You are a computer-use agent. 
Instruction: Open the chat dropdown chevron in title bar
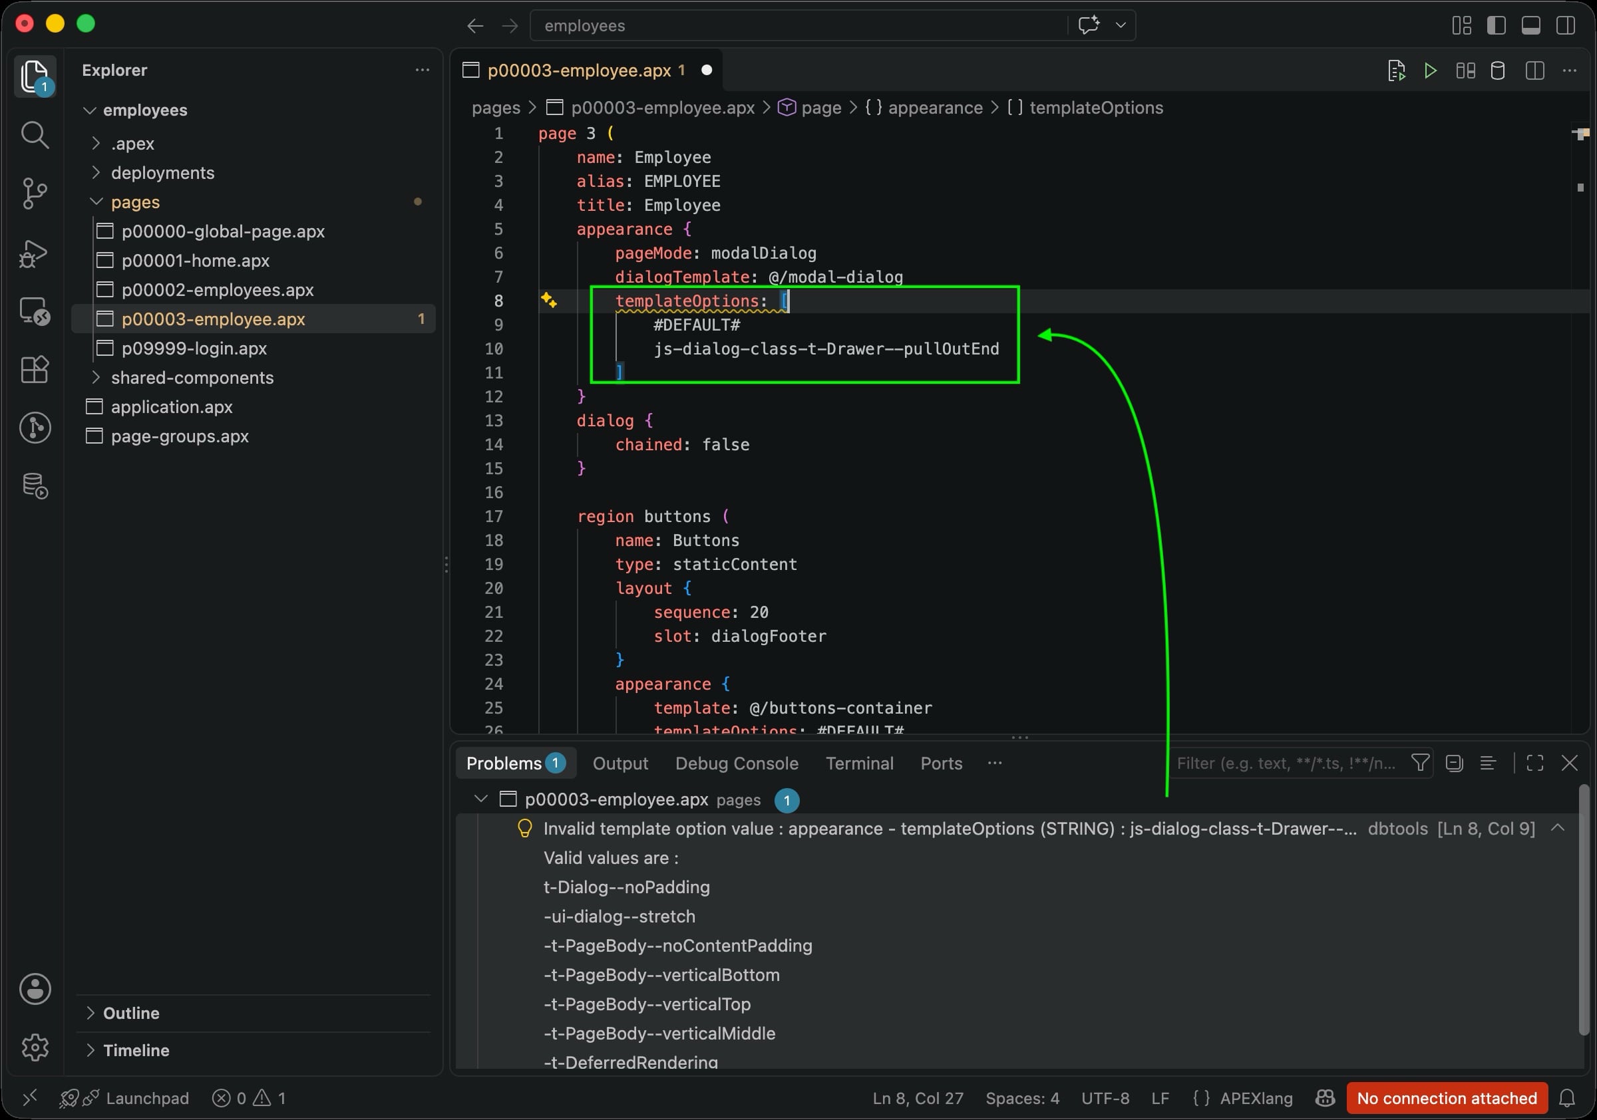tap(1121, 25)
